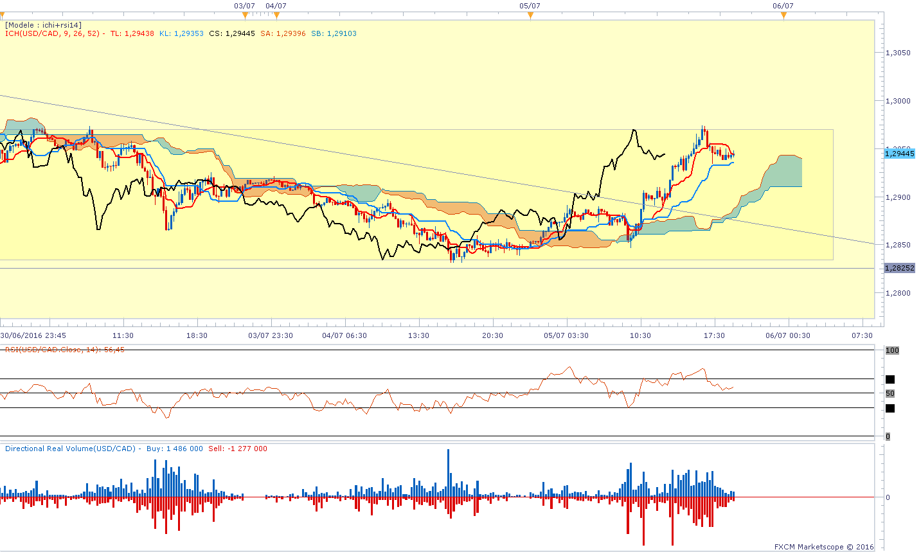Click the orange day marker under 06/07
This screenshot has width=921, height=552.
783,15
